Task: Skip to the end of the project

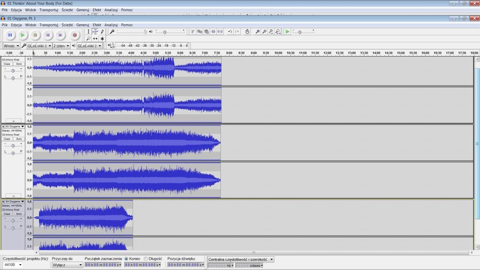Action: [60, 35]
